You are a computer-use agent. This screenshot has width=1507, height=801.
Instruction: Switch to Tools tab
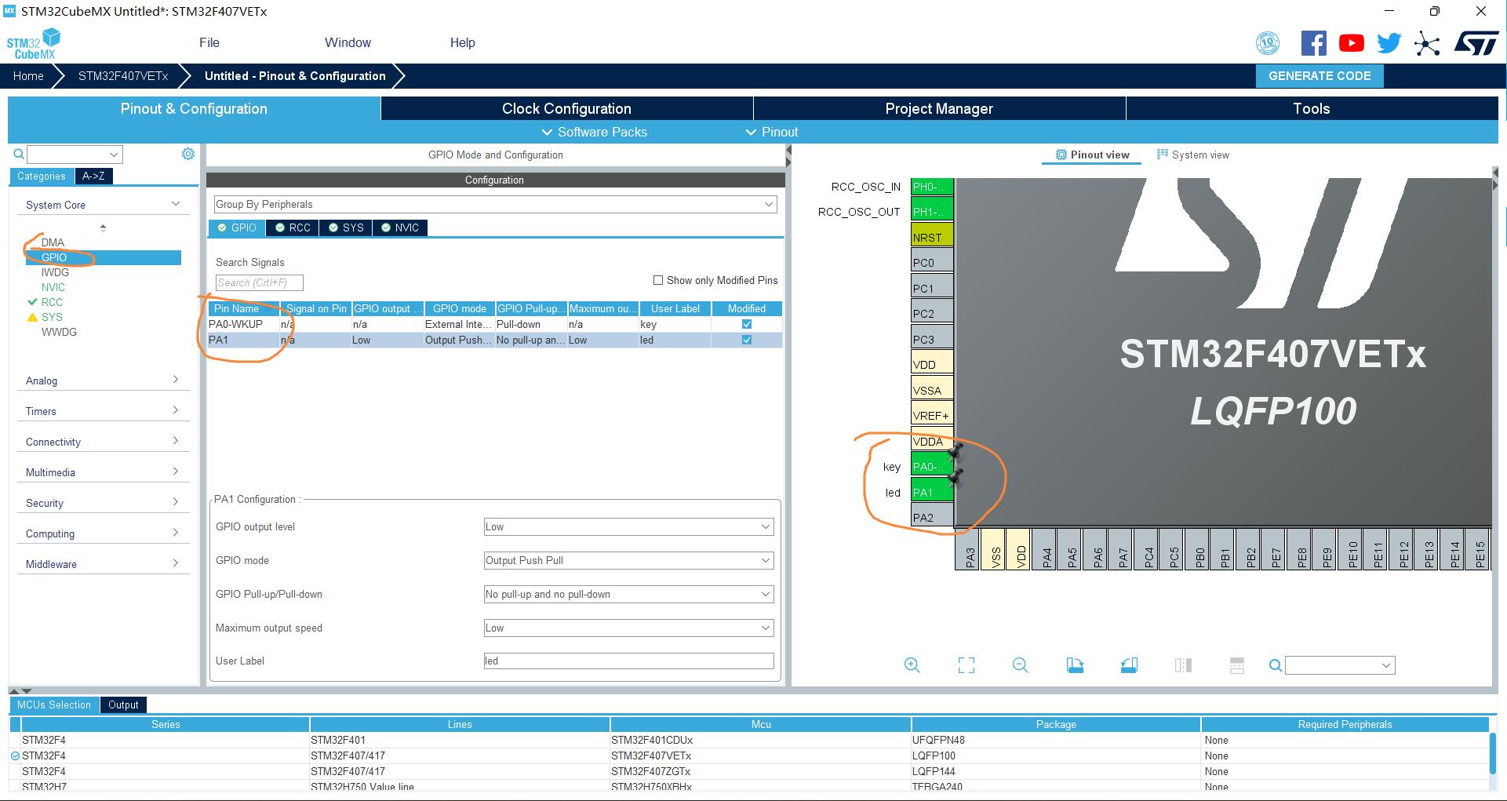click(1312, 108)
